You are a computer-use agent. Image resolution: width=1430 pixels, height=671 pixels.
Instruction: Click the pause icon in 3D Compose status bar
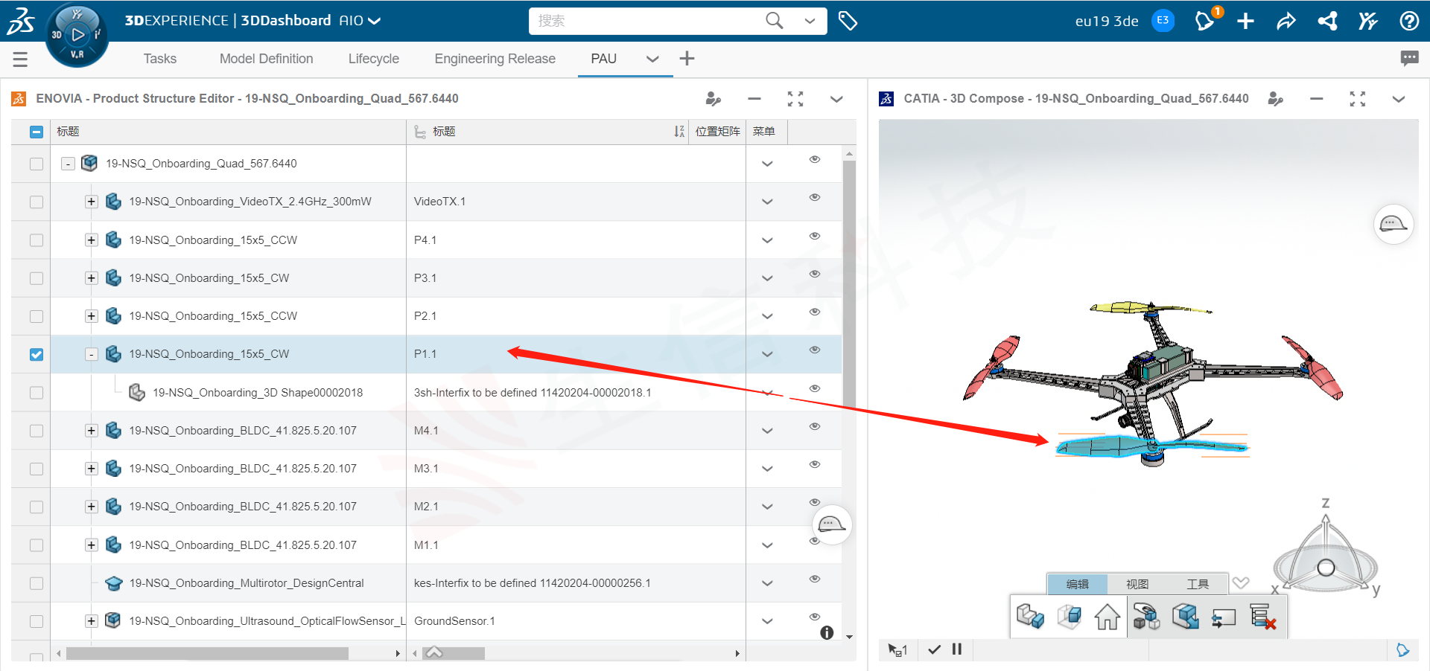(x=957, y=649)
